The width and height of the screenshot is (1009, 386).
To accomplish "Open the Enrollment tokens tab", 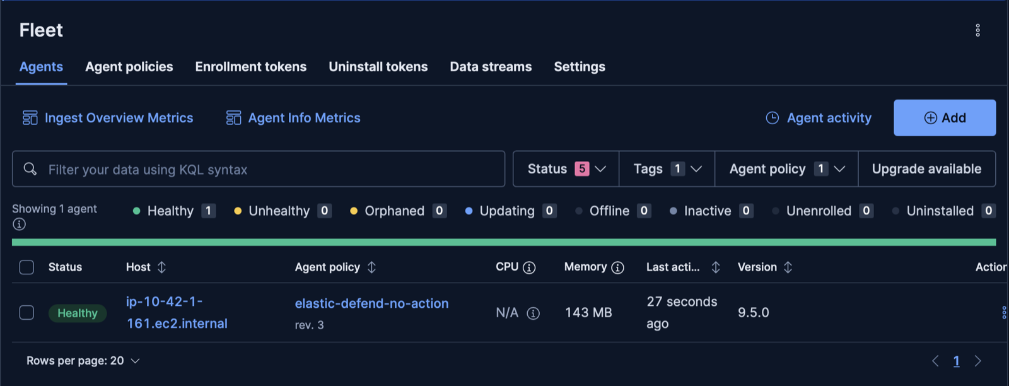I will click(x=251, y=67).
